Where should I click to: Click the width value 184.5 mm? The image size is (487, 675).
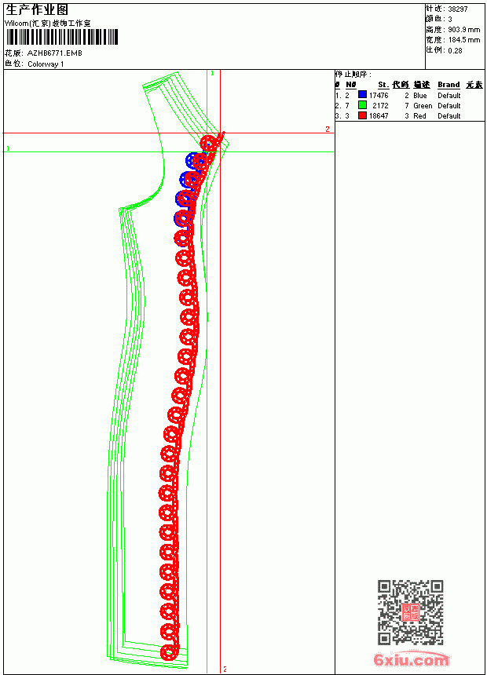[464, 40]
